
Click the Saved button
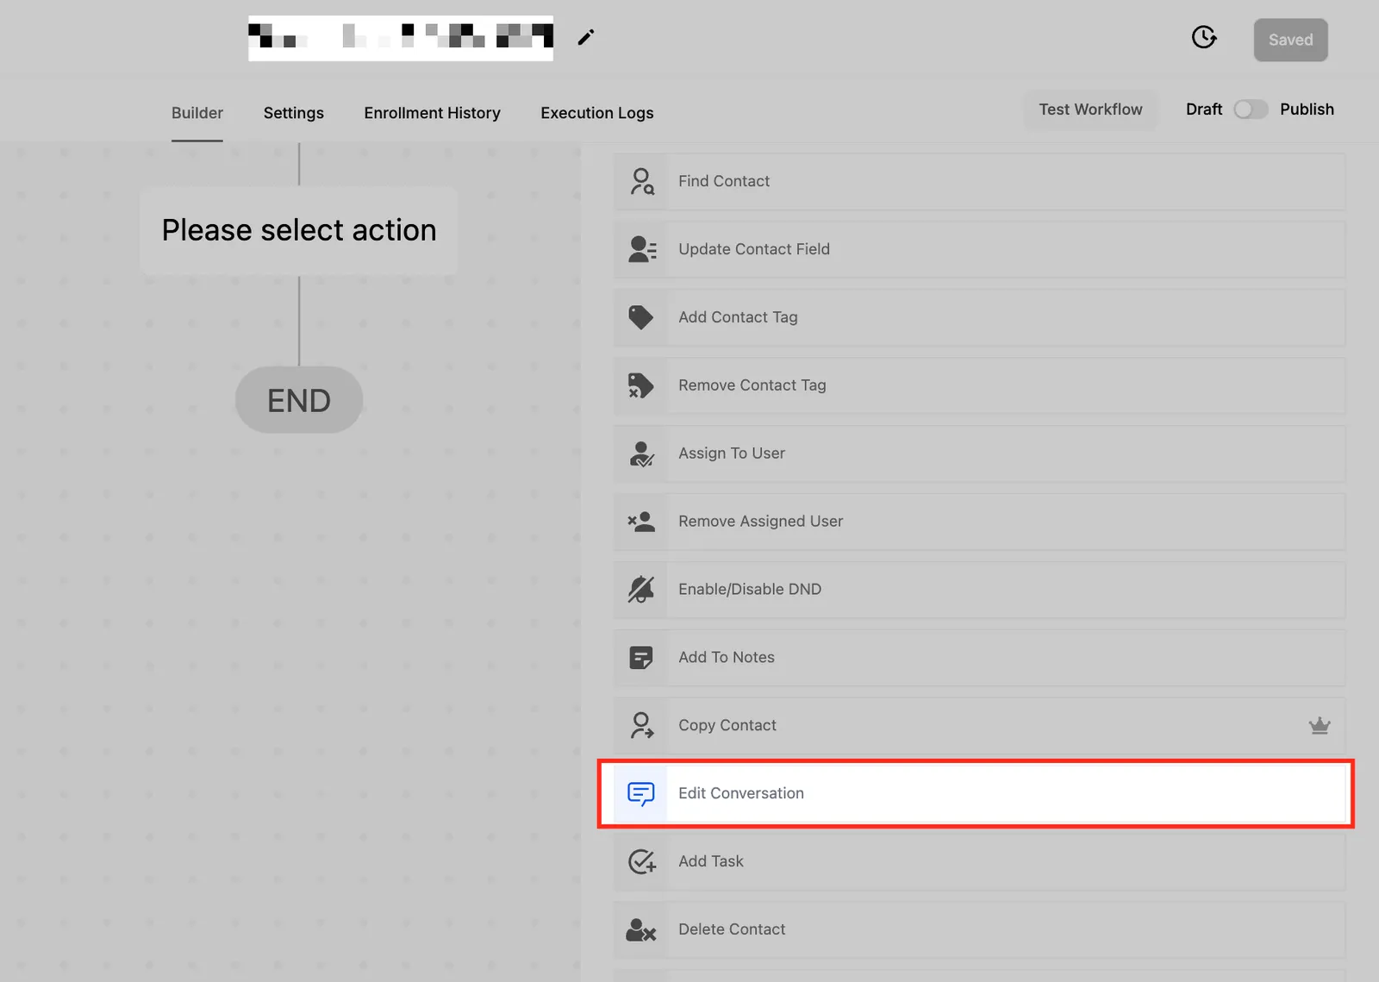point(1290,40)
